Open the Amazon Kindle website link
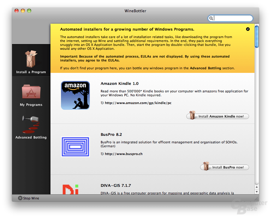This screenshot has width=271, height=218. pyautogui.click(x=138, y=103)
